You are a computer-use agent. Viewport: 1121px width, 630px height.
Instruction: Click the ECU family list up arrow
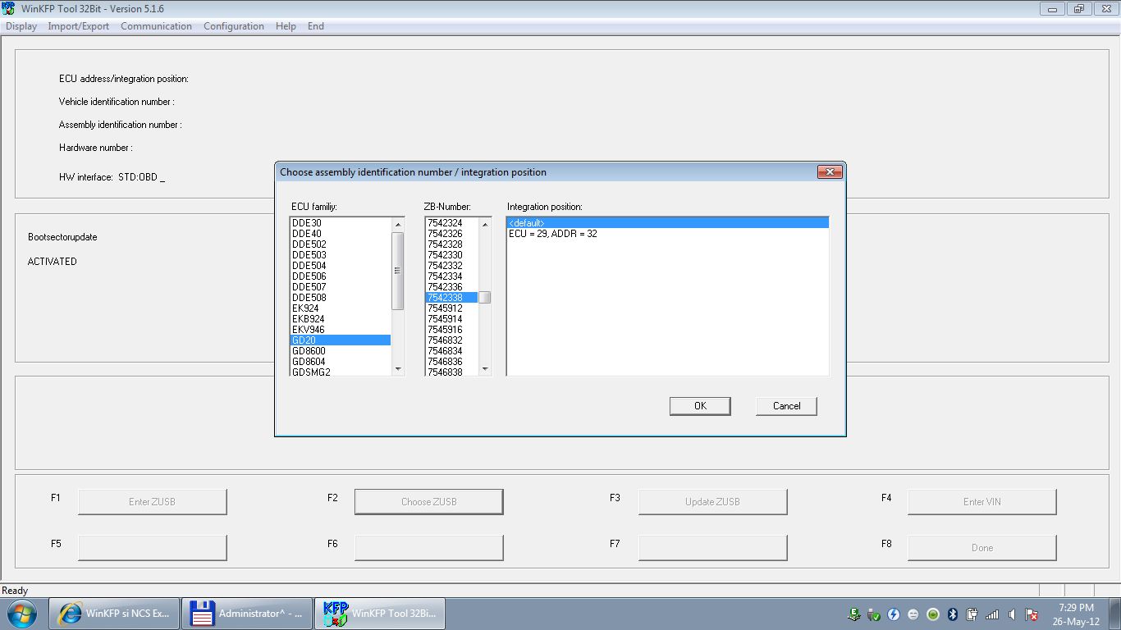(x=398, y=224)
